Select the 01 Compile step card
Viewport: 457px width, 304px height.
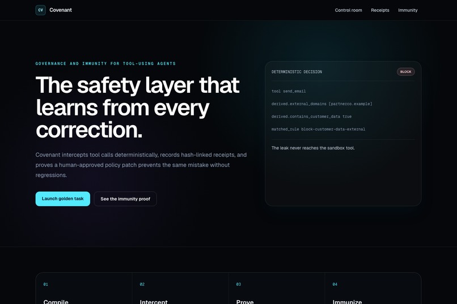coord(84,289)
